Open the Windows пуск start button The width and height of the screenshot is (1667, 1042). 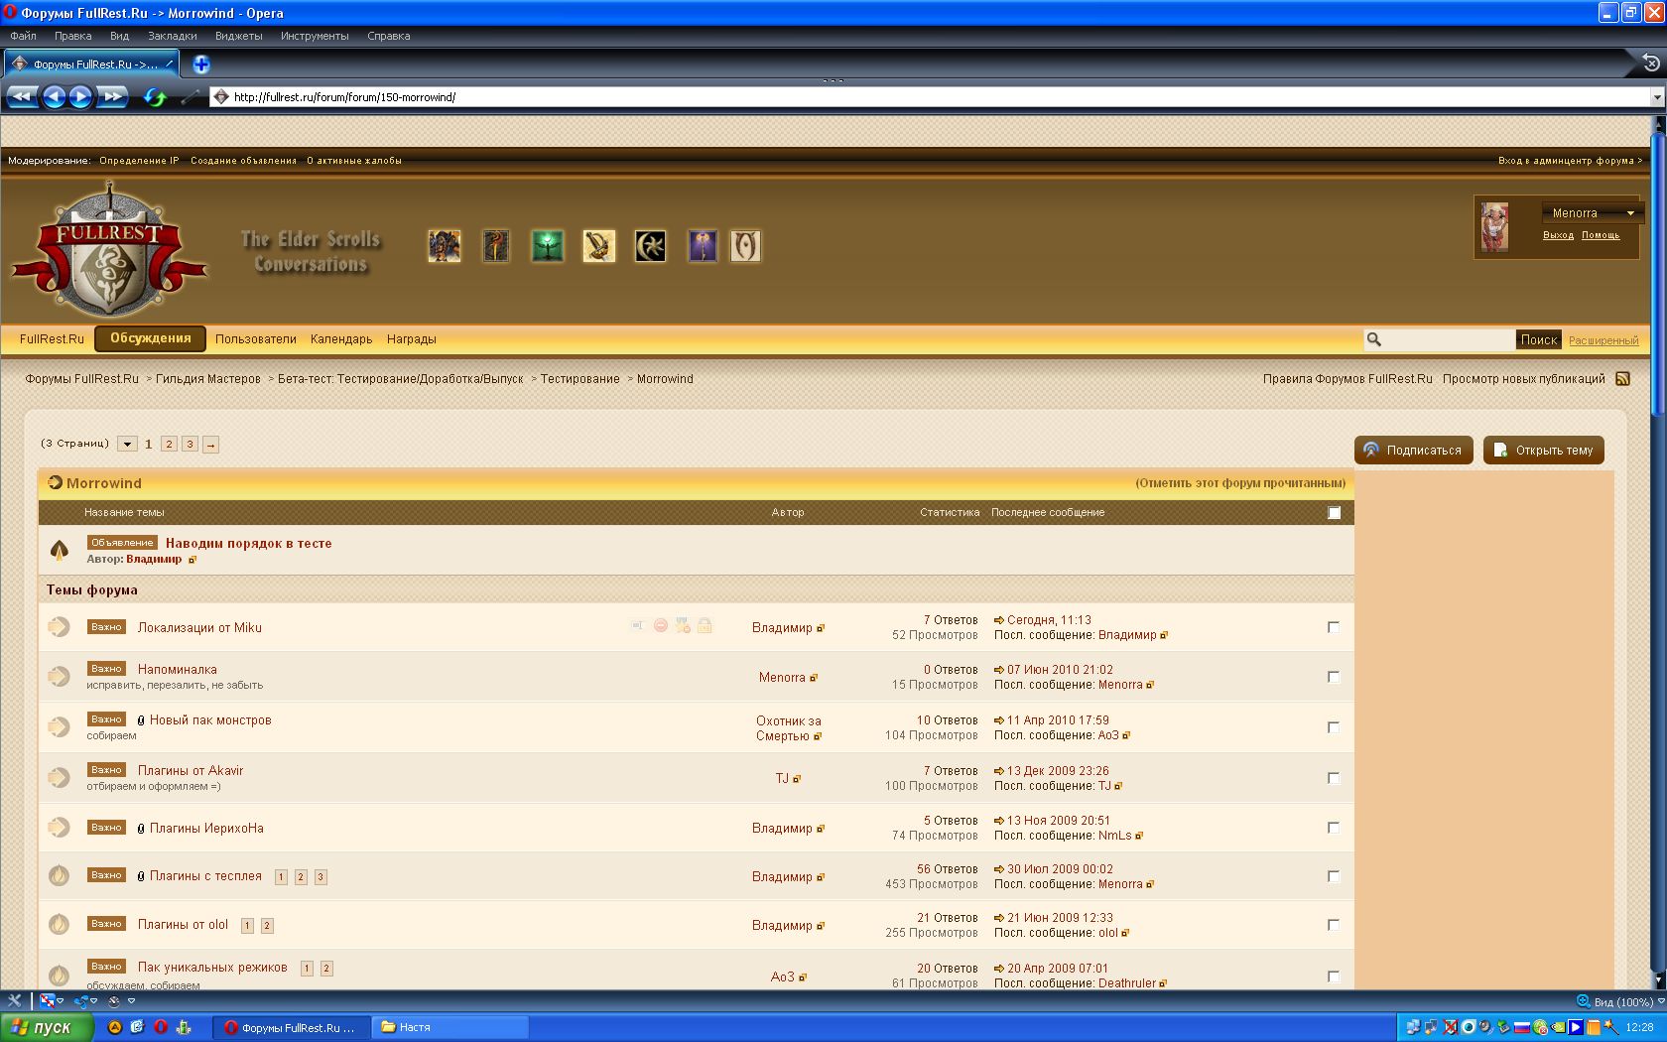point(48,1027)
